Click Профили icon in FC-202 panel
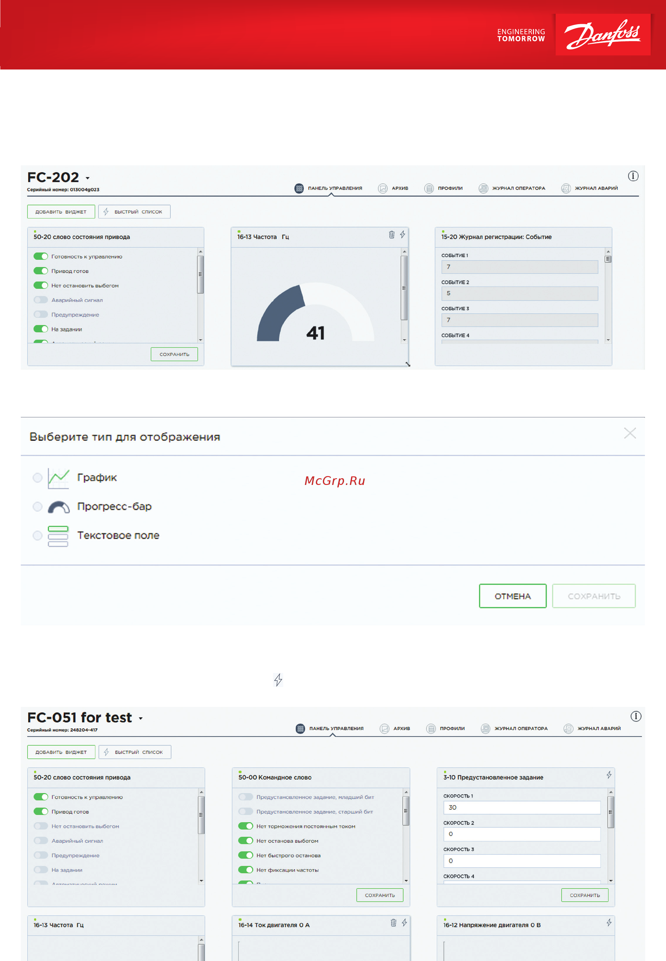 click(429, 189)
